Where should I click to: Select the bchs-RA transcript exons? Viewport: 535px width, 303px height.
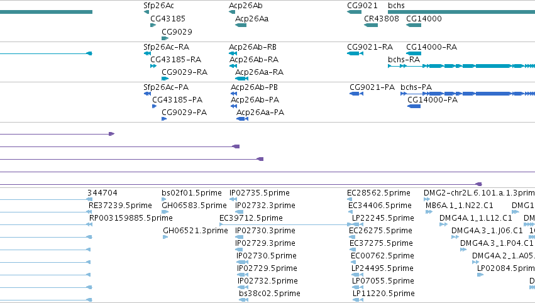461,66
